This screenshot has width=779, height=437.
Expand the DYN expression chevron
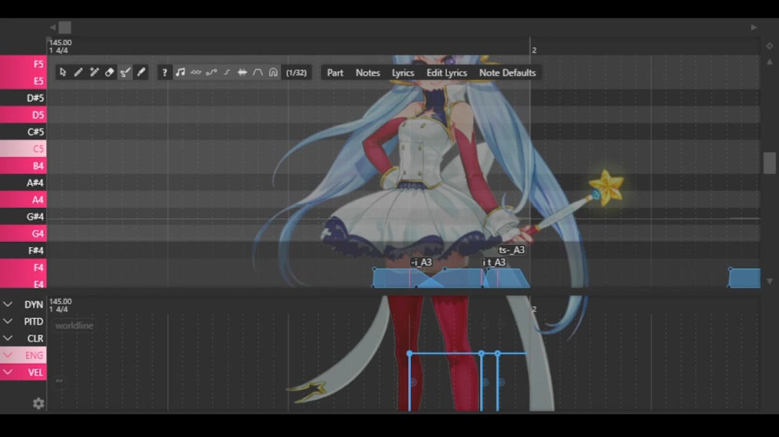pos(8,305)
